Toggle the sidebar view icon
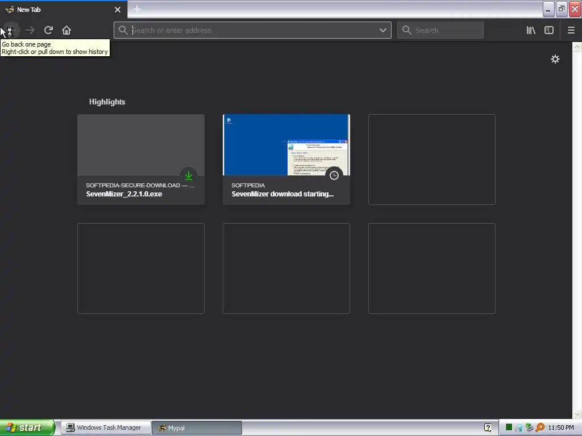The height and width of the screenshot is (436, 582). tap(549, 31)
